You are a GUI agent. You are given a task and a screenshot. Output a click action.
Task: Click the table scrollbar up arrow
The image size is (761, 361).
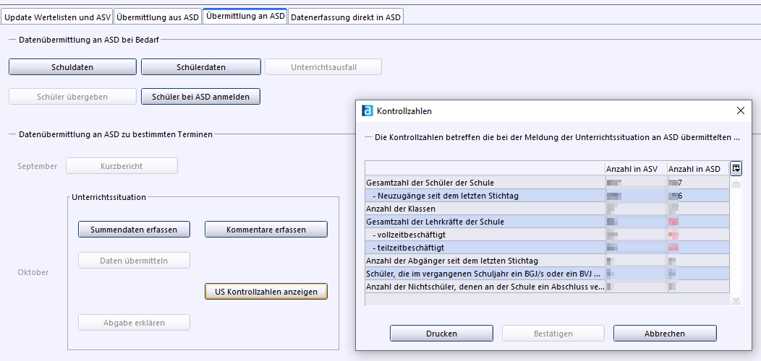pyautogui.click(x=736, y=183)
